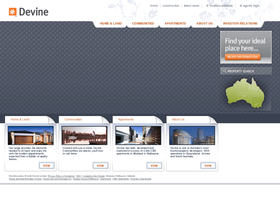Click 'Created with you in mind' description
280x210 pixels.
tap(83, 151)
